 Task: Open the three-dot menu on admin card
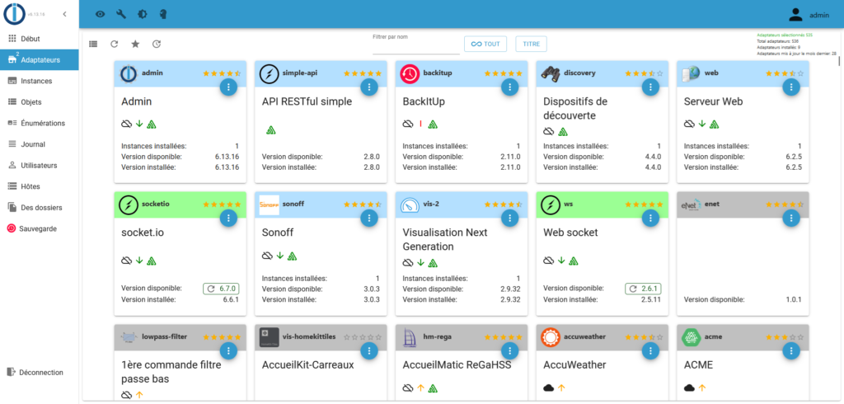tap(229, 87)
